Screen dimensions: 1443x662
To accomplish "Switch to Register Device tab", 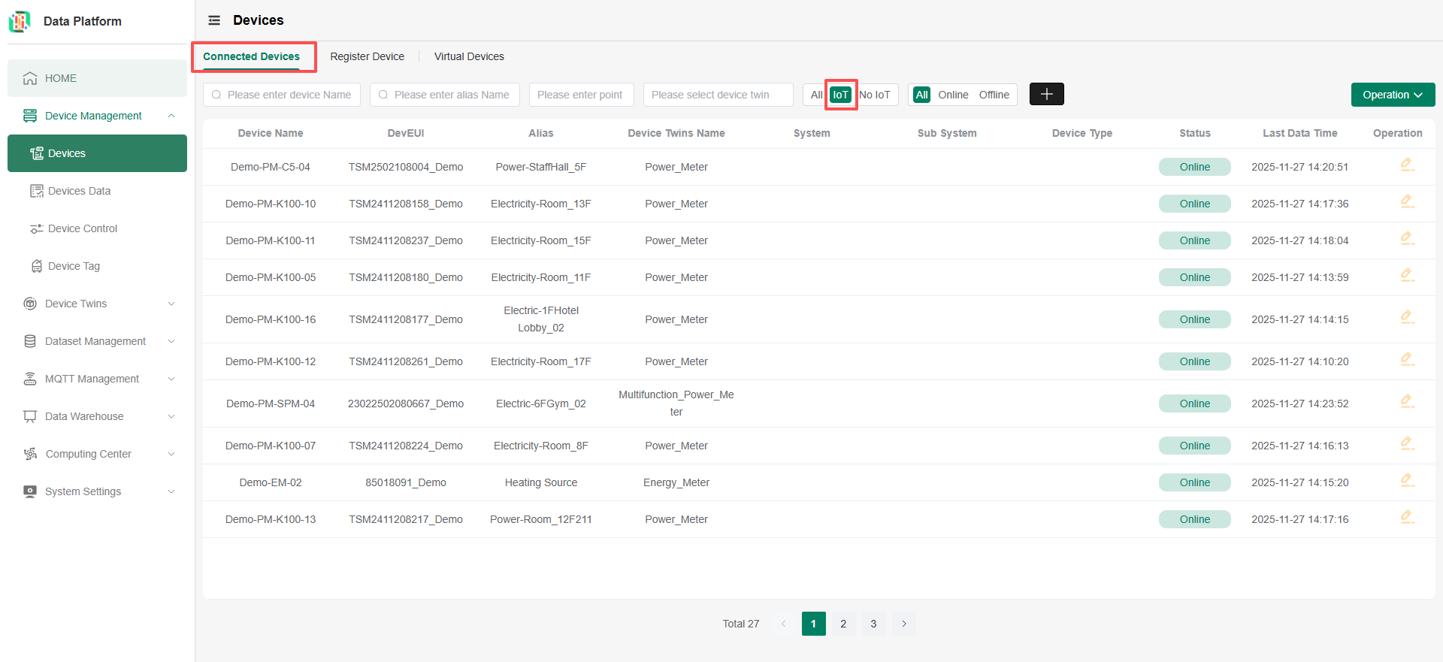I will pyautogui.click(x=367, y=56).
